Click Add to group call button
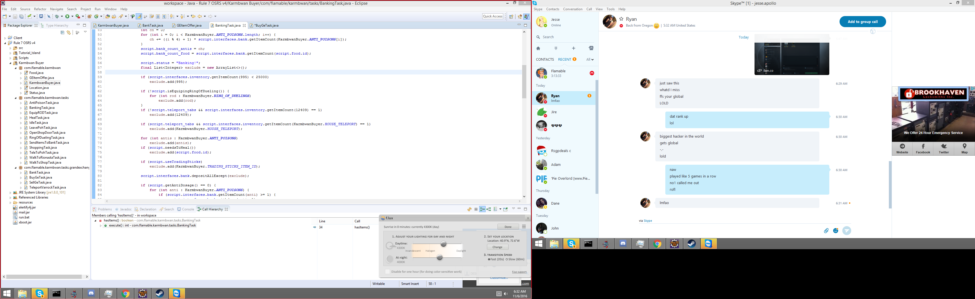 (x=863, y=22)
